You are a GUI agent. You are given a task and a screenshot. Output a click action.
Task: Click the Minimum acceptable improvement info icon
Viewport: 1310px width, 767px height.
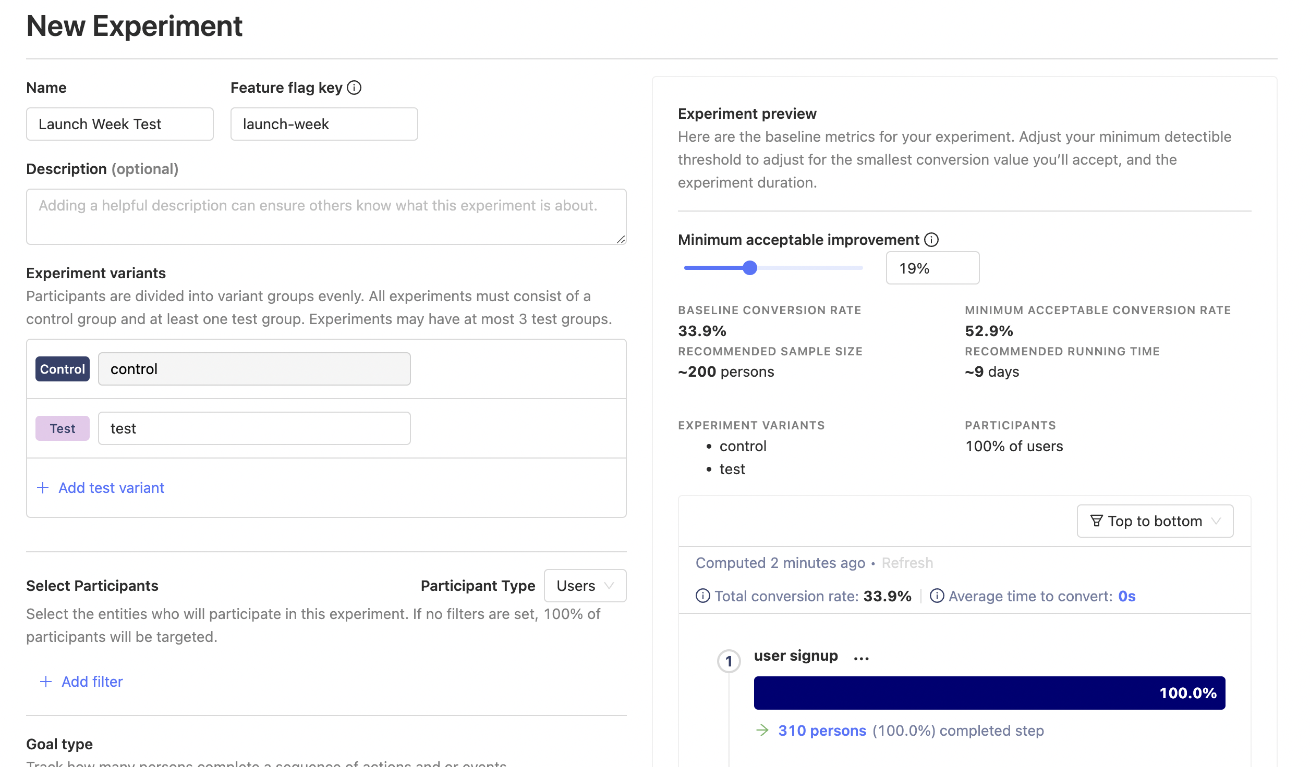pos(931,240)
